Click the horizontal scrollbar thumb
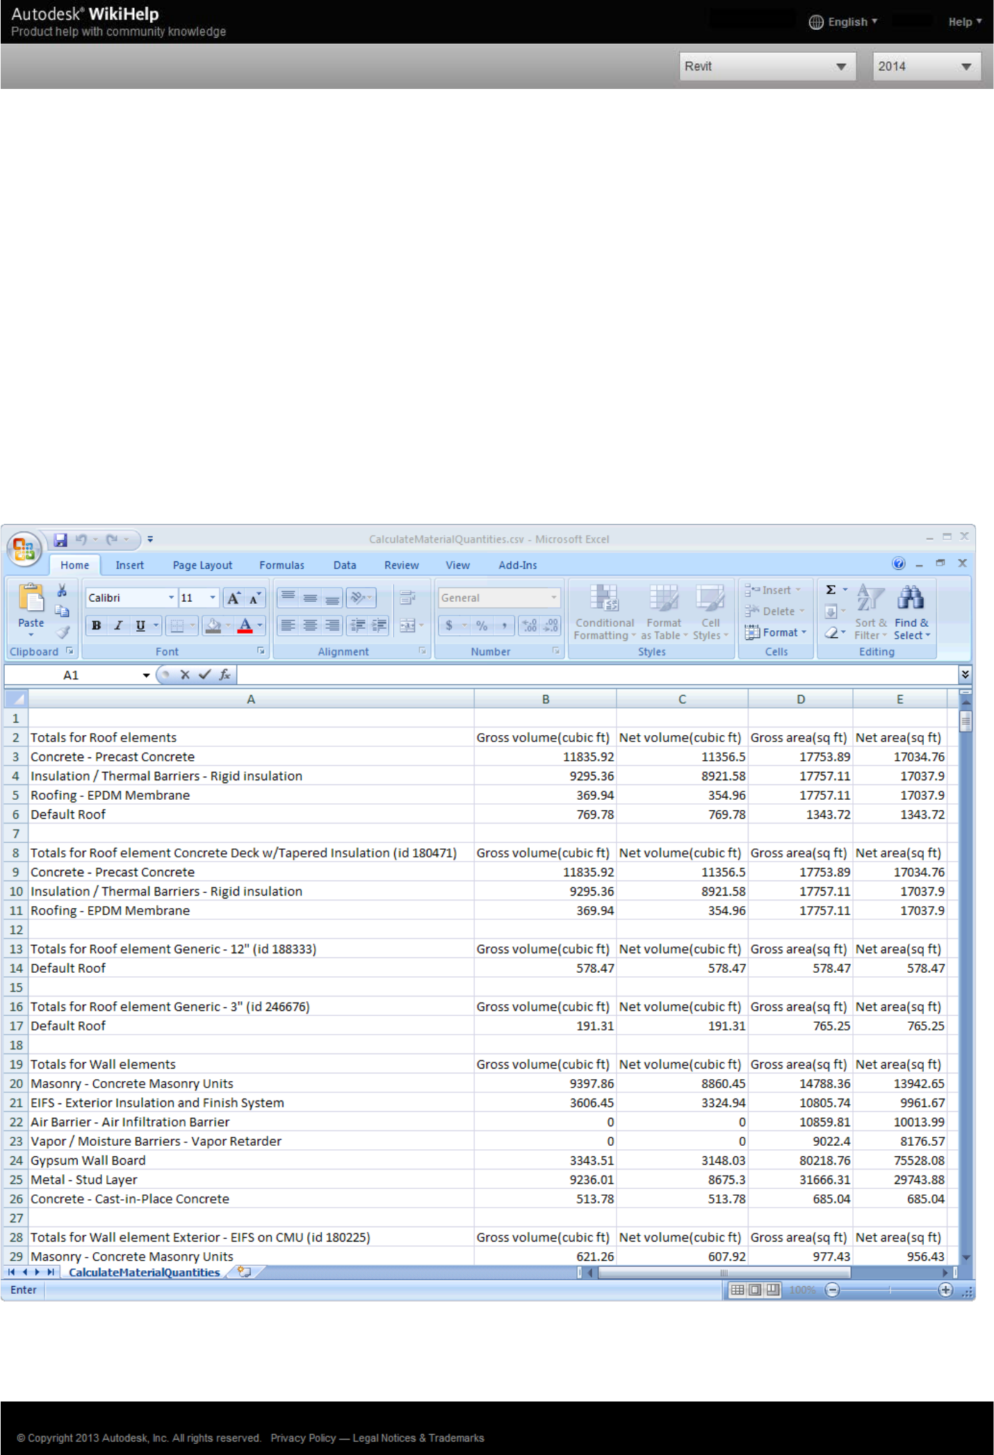This screenshot has width=994, height=1455. 724,1272
